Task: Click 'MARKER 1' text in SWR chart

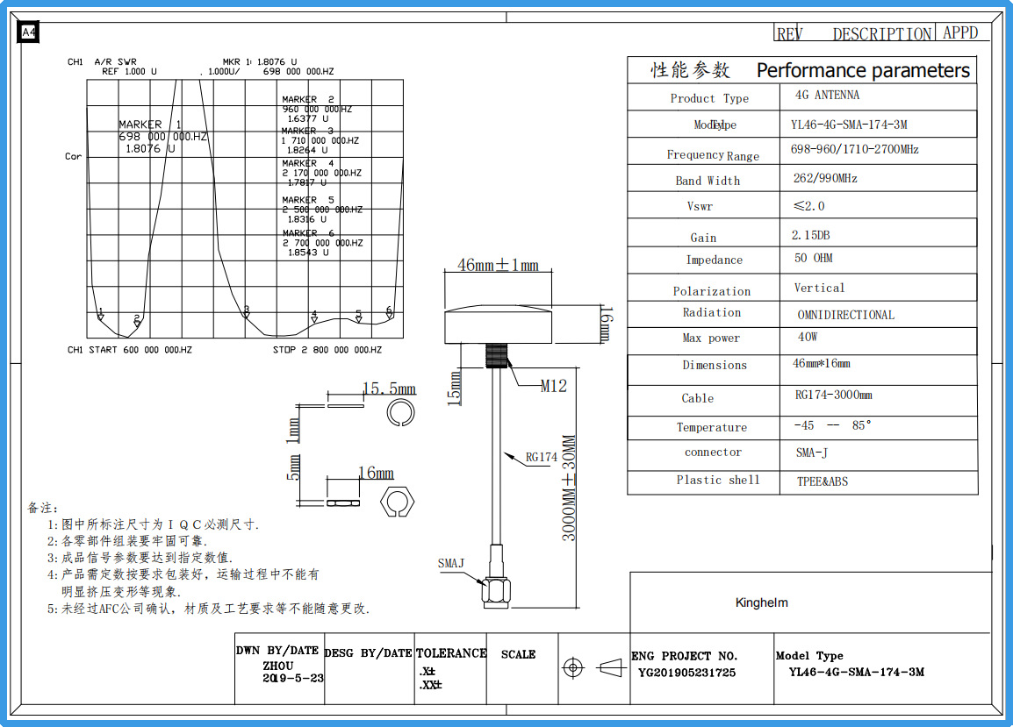Action: 150,124
